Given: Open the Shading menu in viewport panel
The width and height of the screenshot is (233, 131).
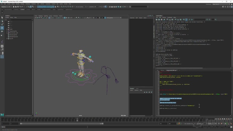Looking at the screenshot, I should (40, 16).
